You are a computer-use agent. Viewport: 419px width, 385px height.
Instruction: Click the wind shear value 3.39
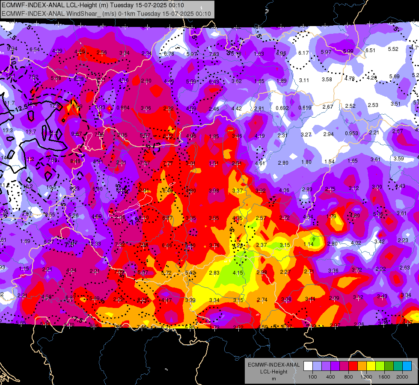click(x=190, y=300)
